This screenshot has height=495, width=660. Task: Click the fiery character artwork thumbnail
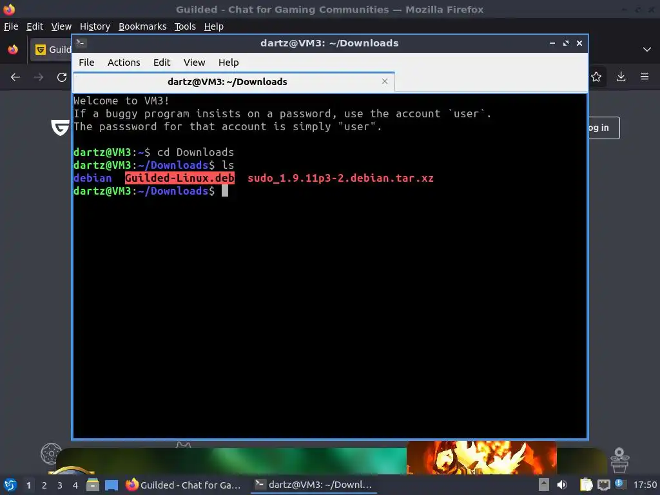click(481, 458)
